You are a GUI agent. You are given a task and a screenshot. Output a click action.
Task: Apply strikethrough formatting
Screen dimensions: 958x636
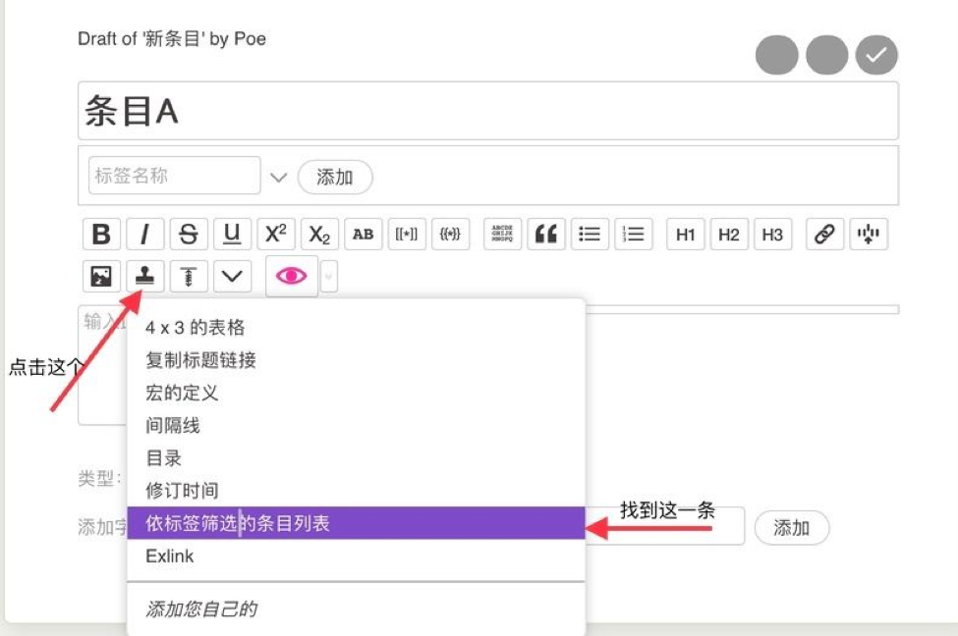[189, 235]
